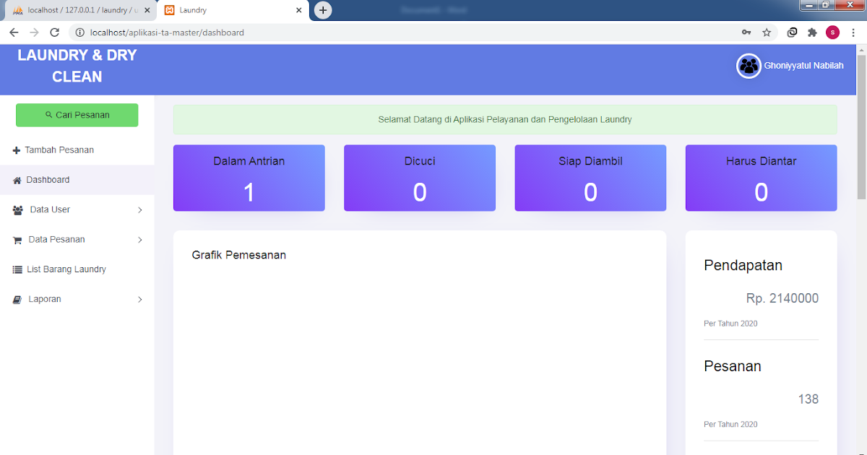The height and width of the screenshot is (455, 867).
Task: Click the Ghoniyyatul Nabilah avatar icon
Action: point(749,65)
